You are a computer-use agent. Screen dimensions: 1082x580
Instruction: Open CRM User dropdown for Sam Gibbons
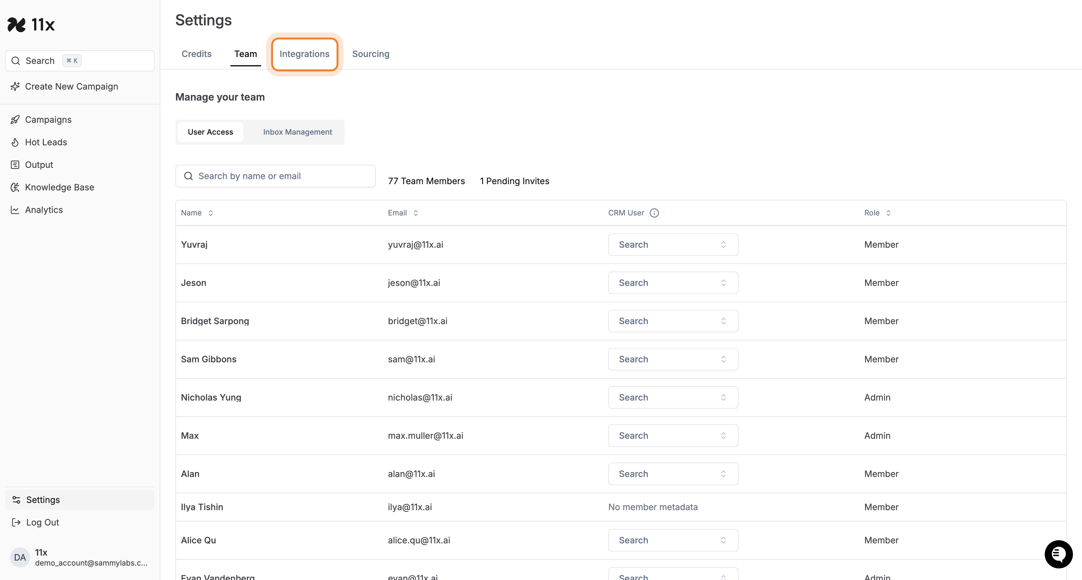(673, 359)
